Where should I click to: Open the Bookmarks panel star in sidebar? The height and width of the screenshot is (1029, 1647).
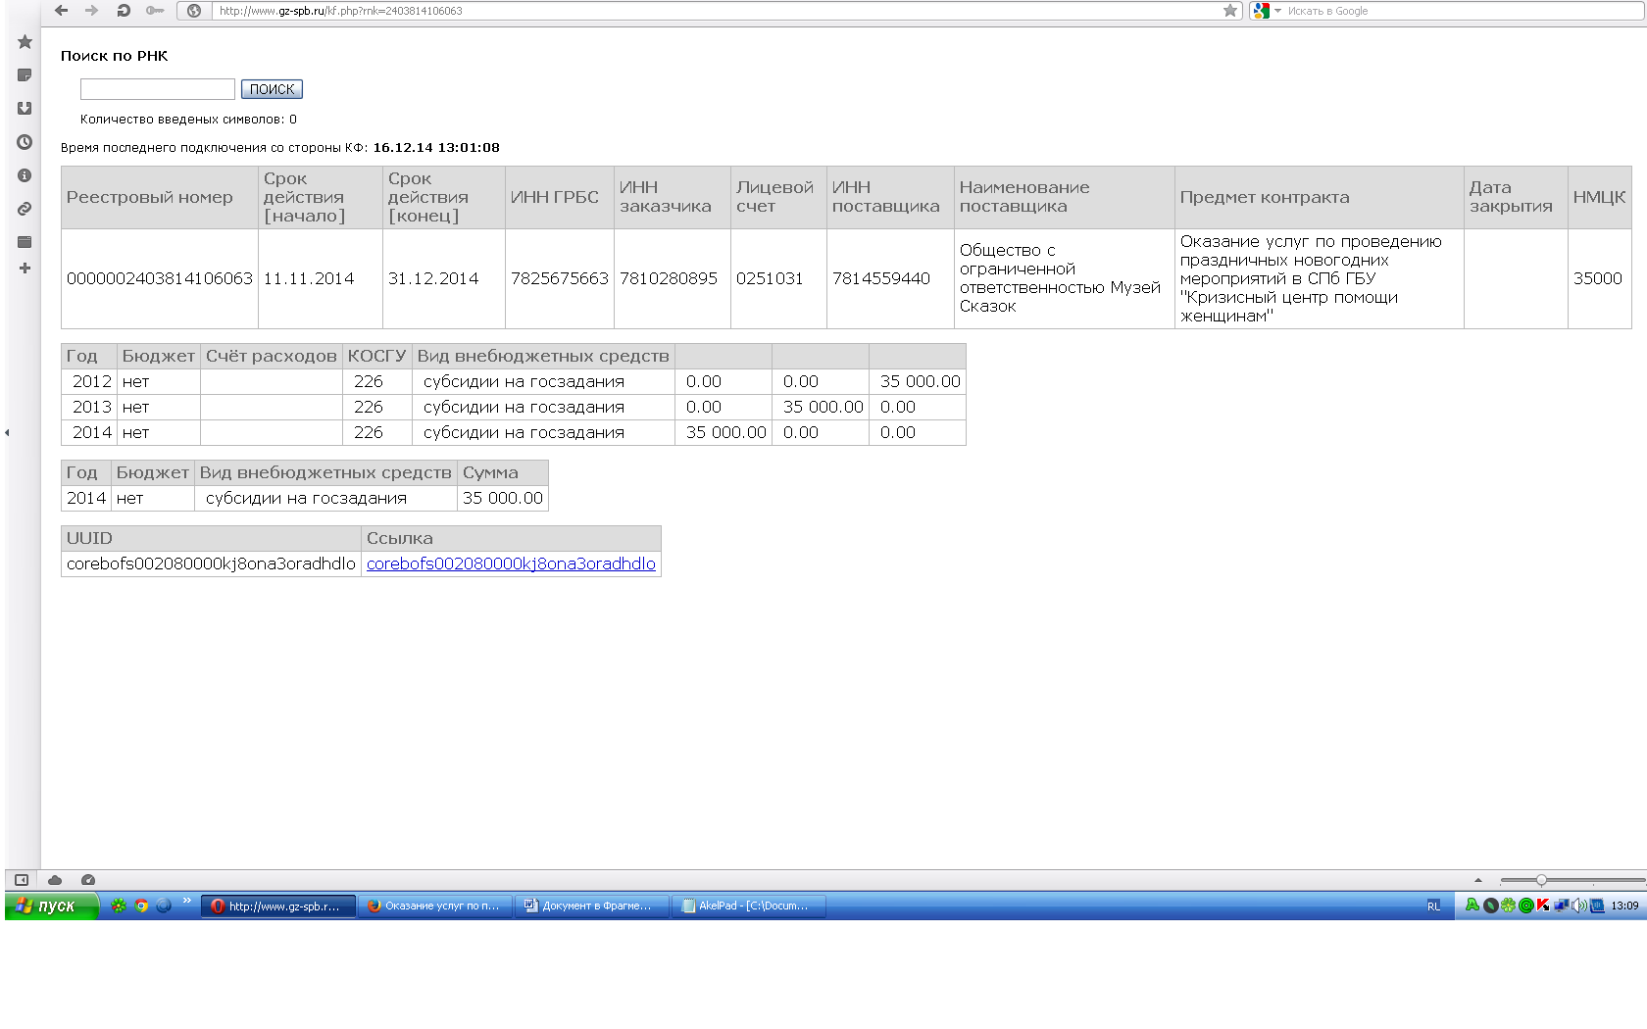point(25,42)
